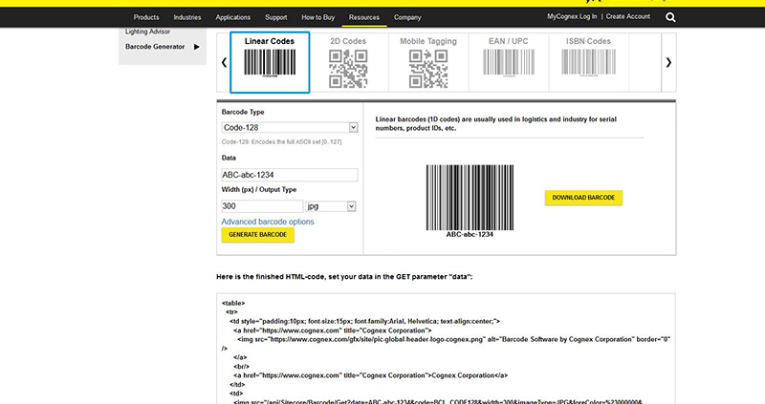Image resolution: width=765 pixels, height=404 pixels.
Task: Open the How to Buy menu
Action: point(318,17)
